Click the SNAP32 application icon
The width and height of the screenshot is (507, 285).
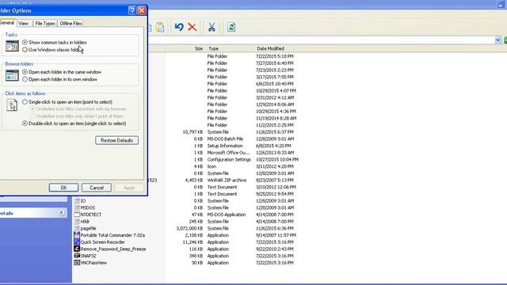77,256
